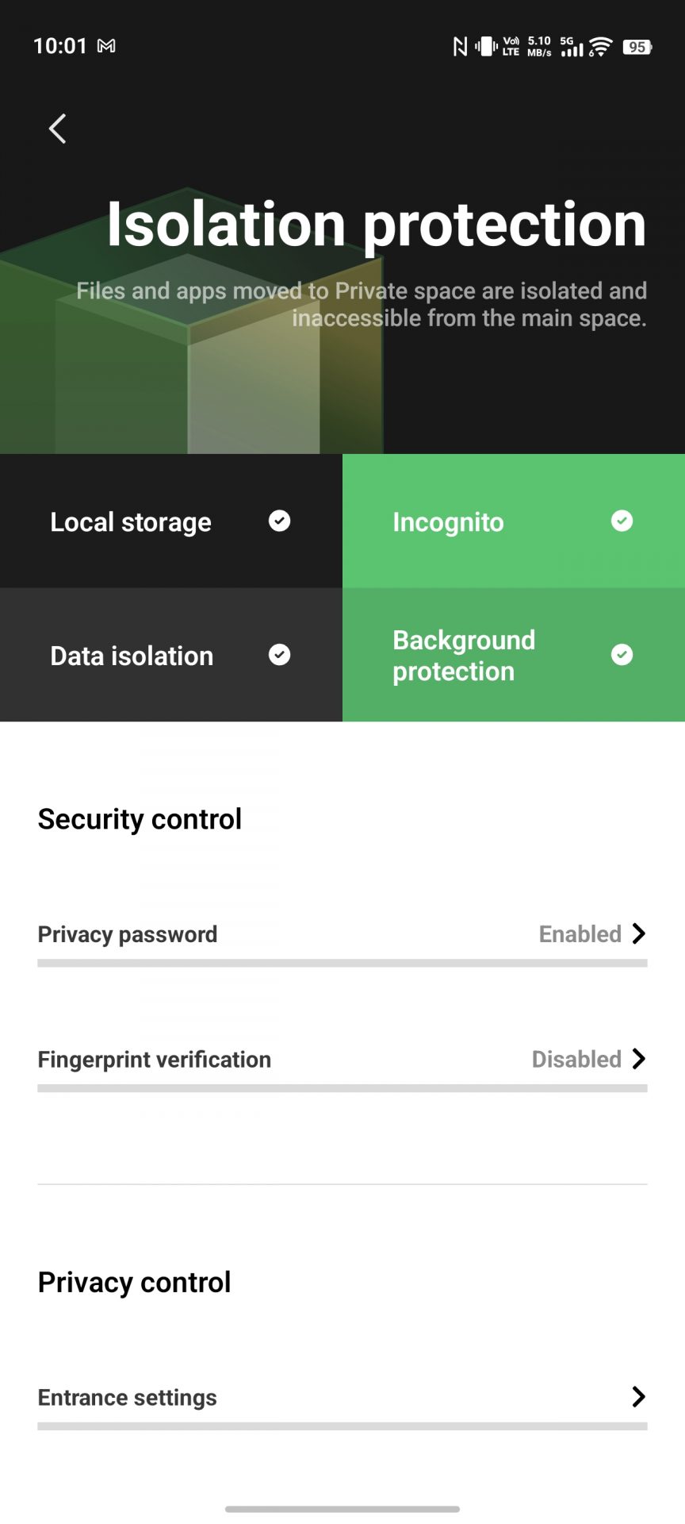Open Entrance settings chevron
Image resolution: width=685 pixels, height=1524 pixels.
(639, 1397)
